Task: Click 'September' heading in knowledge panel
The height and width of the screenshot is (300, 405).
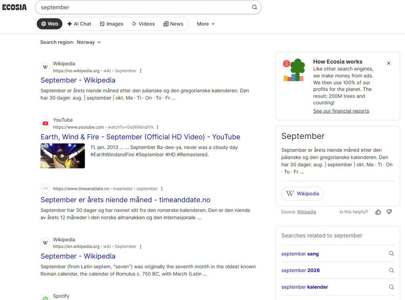Action: (303, 136)
